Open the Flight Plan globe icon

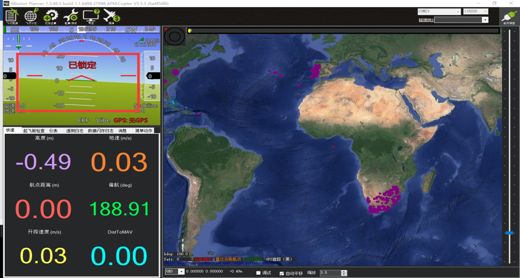click(x=31, y=17)
